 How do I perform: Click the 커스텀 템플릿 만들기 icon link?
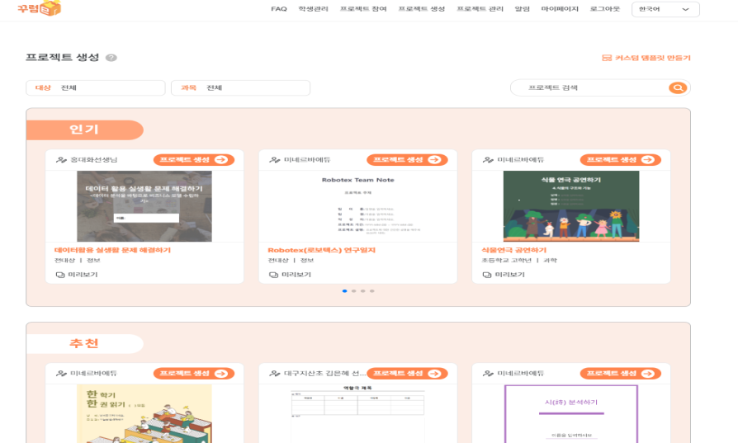click(x=607, y=59)
